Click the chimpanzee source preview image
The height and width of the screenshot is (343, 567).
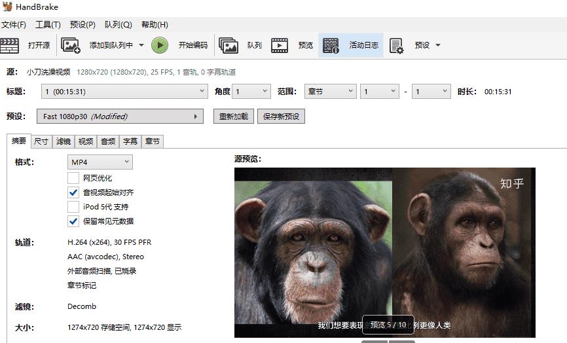click(384, 249)
